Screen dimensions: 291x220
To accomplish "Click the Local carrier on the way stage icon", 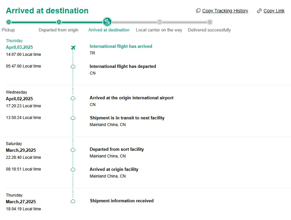I will 160,22.
